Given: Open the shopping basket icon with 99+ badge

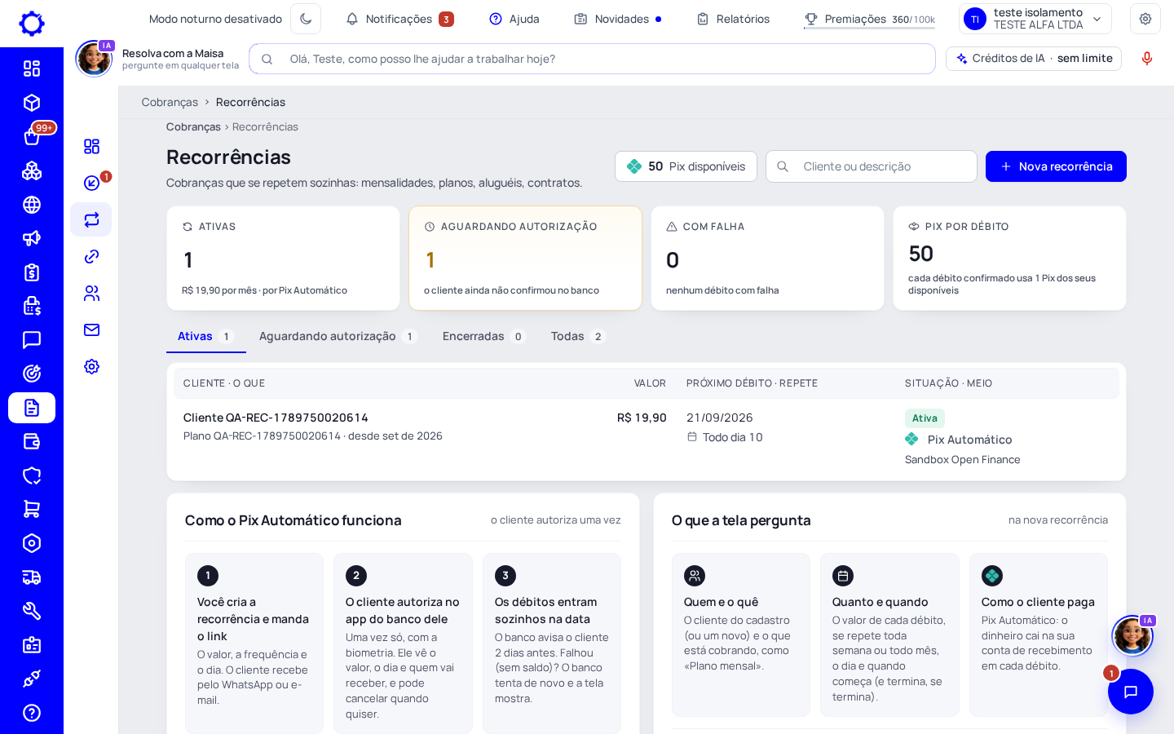Looking at the screenshot, I should (x=32, y=136).
